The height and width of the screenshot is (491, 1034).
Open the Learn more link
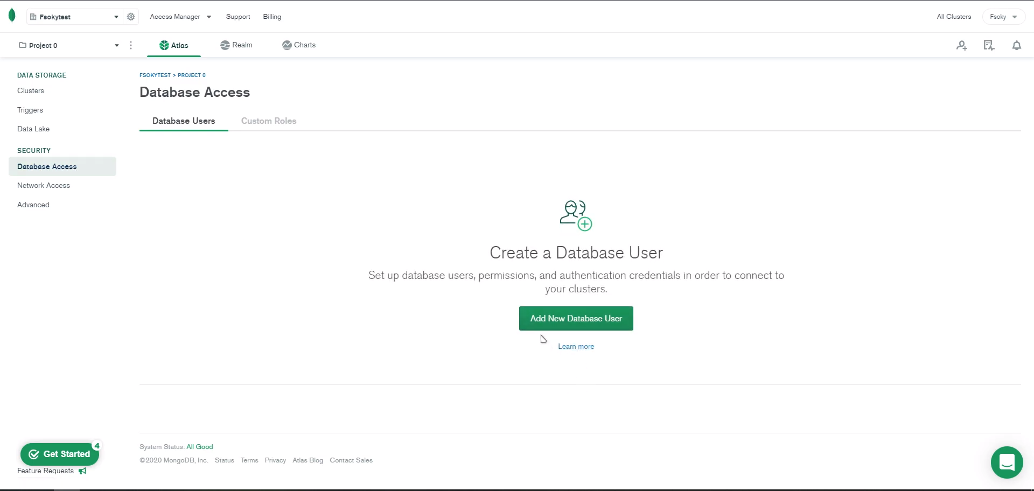click(x=576, y=347)
